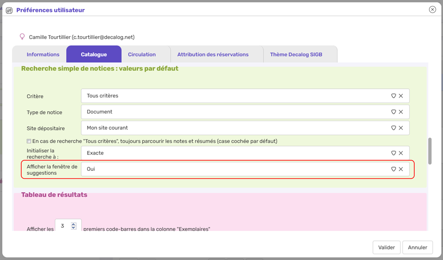Increase the number of displayed code-barres
Screen dimensions: 443x260
[x=74, y=224]
